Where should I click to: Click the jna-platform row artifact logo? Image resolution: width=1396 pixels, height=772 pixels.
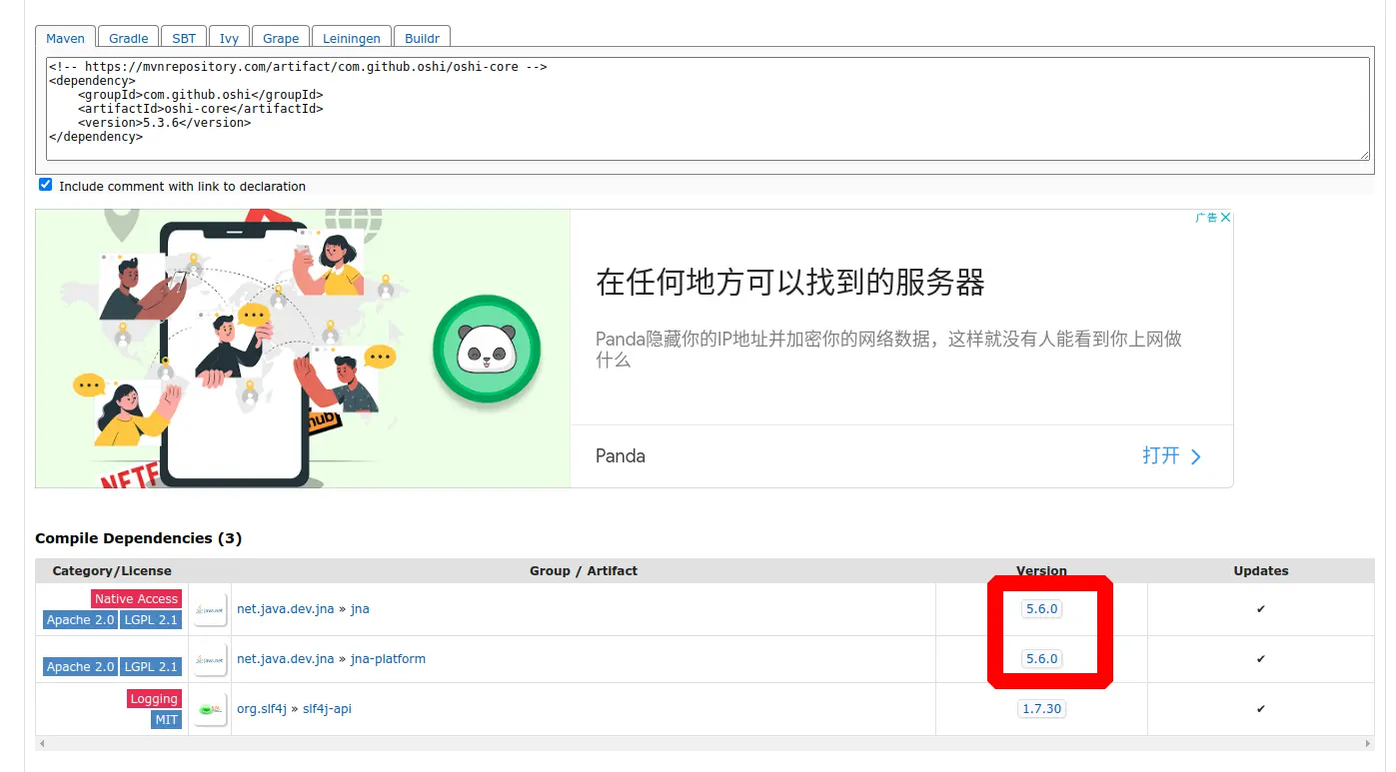coord(210,659)
